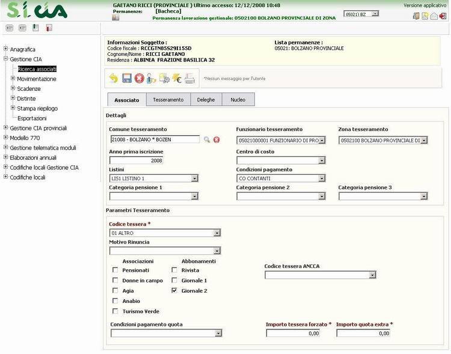
Task: Switch to the Nucleo tab
Action: (238, 100)
